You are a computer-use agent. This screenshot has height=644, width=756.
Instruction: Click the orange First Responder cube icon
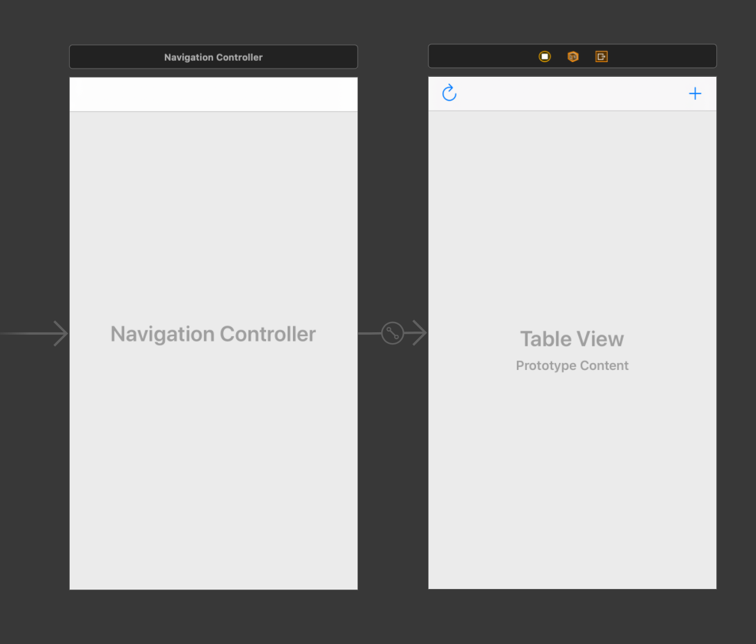pyautogui.click(x=573, y=57)
